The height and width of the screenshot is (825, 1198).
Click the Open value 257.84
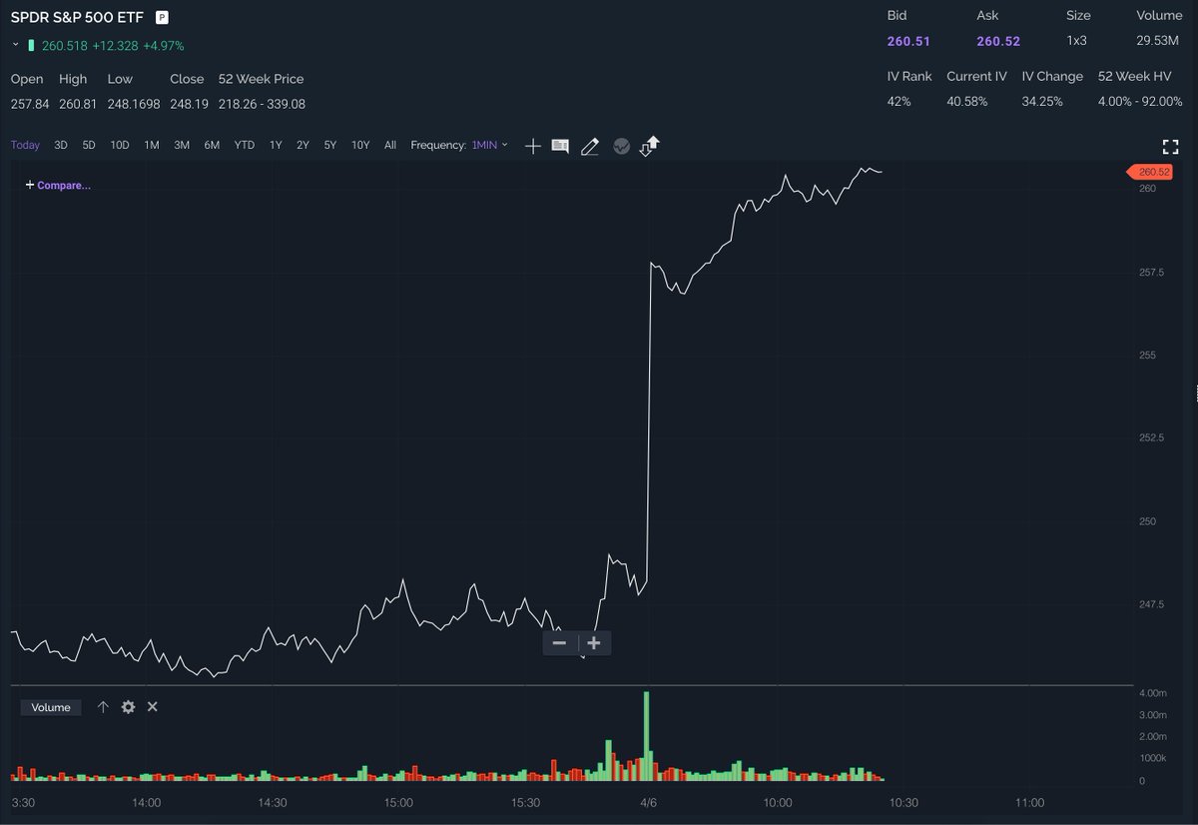(29, 104)
